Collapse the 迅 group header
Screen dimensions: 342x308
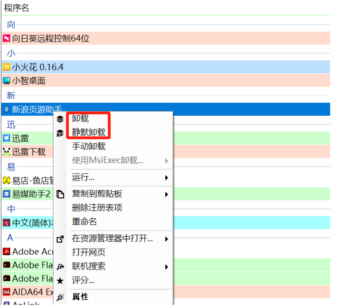point(11,124)
